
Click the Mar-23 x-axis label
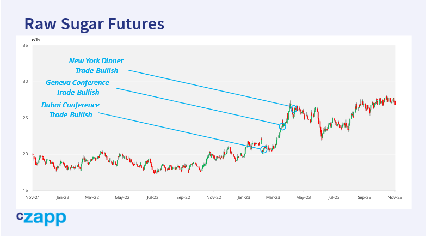pos(273,197)
